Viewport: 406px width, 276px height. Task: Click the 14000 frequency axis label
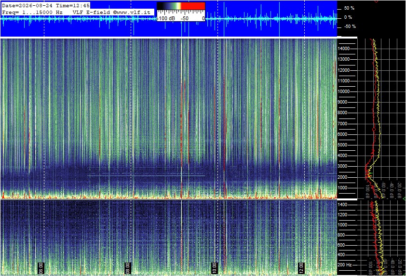(x=344, y=49)
